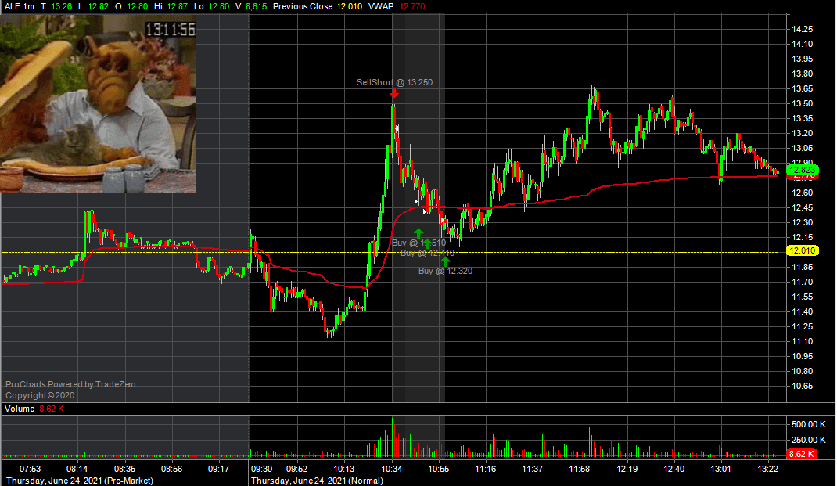The image size is (837, 486).
Task: Click yellow 12.010 previous close tag
Action: click(803, 250)
